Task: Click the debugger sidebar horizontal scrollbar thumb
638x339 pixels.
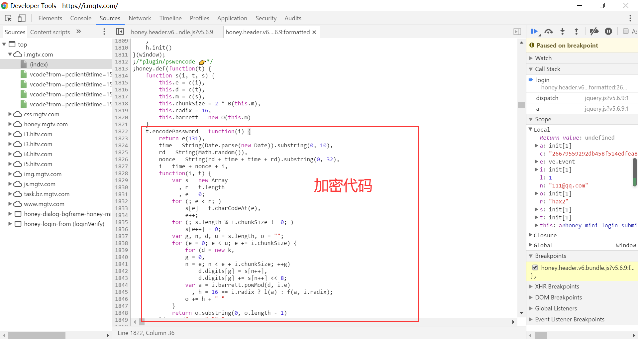Action: coord(541,335)
